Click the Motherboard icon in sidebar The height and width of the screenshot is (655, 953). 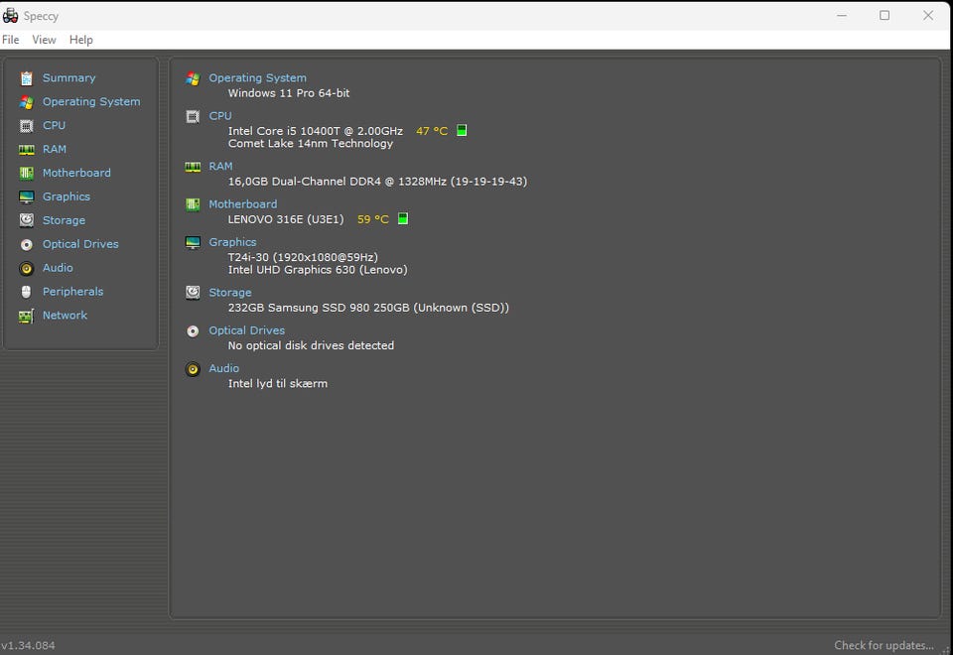click(26, 173)
